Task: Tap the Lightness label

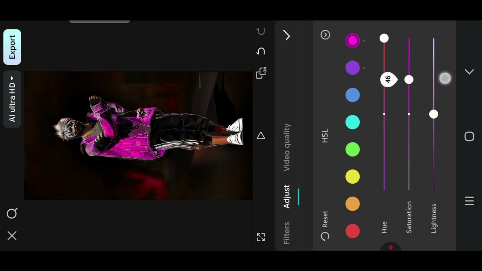Action: [434, 219]
